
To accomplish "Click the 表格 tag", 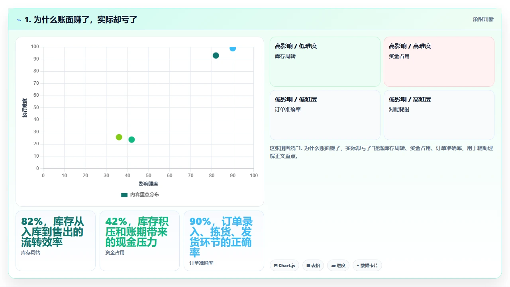I will tap(313, 266).
